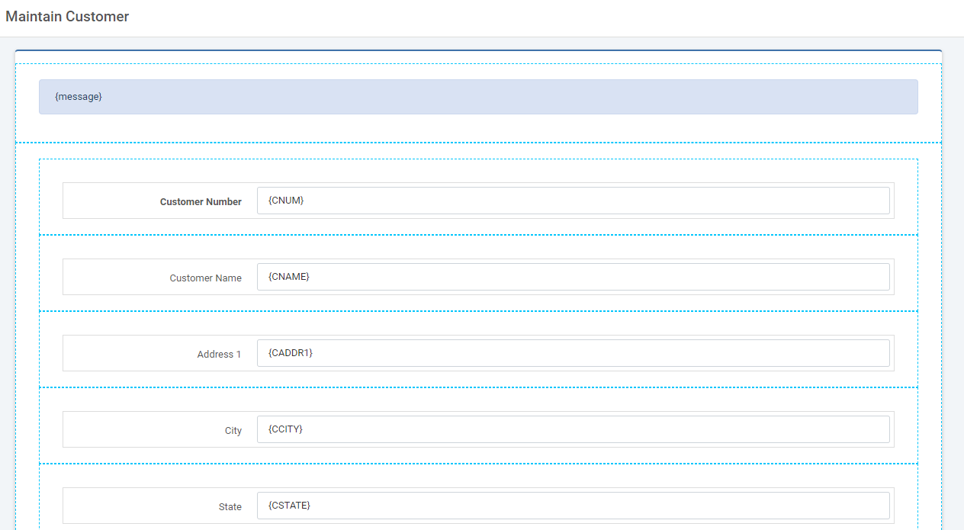Click the Customer Number label

[x=201, y=202]
